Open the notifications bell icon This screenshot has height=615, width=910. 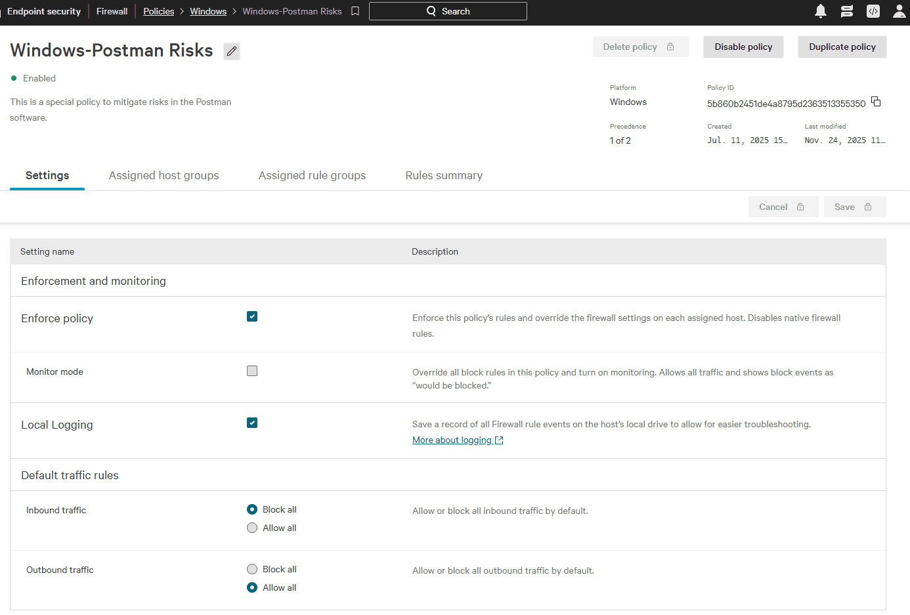[820, 11]
